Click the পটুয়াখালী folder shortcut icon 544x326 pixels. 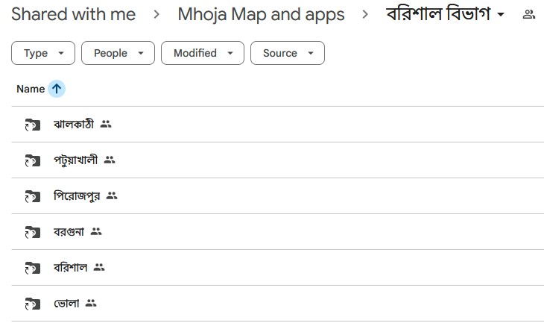point(33,160)
